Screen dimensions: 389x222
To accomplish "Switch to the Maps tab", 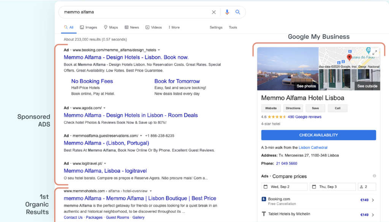I will point(111,27).
